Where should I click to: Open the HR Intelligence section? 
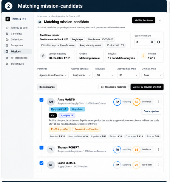tap(18, 58)
